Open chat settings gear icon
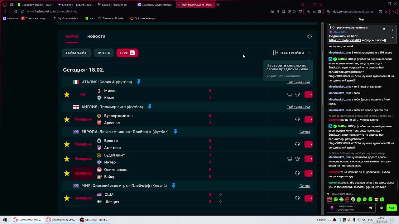The height and width of the screenshot is (224, 399). click(381, 208)
